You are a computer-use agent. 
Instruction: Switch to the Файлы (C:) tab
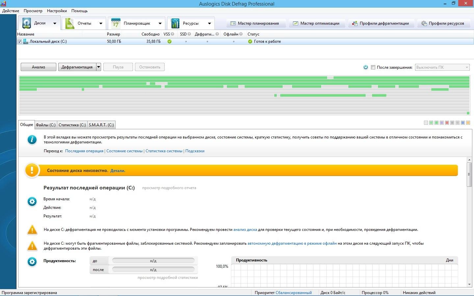(x=46, y=125)
